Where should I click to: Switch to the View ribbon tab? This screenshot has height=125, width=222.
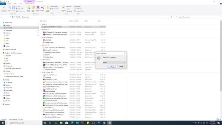click(x=21, y=4)
